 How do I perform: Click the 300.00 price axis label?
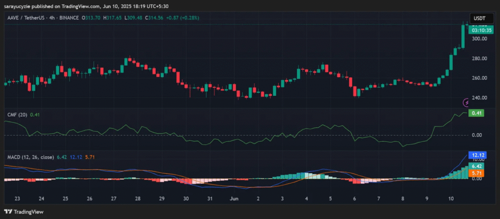pyautogui.click(x=478, y=39)
